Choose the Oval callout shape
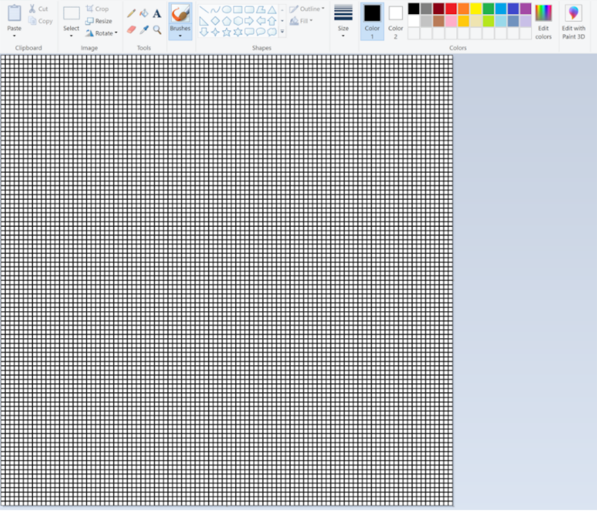597x511 pixels. tap(261, 32)
